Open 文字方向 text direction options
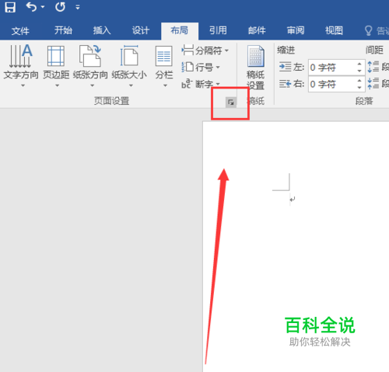The width and height of the screenshot is (389, 372). 21,66
